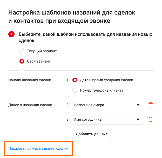The width and height of the screenshot is (162, 158).
Task: Click the number "1." before date radio
Action: 68,80
